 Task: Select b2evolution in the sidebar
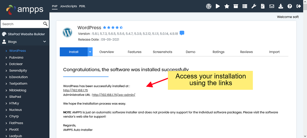[x=18, y=77]
